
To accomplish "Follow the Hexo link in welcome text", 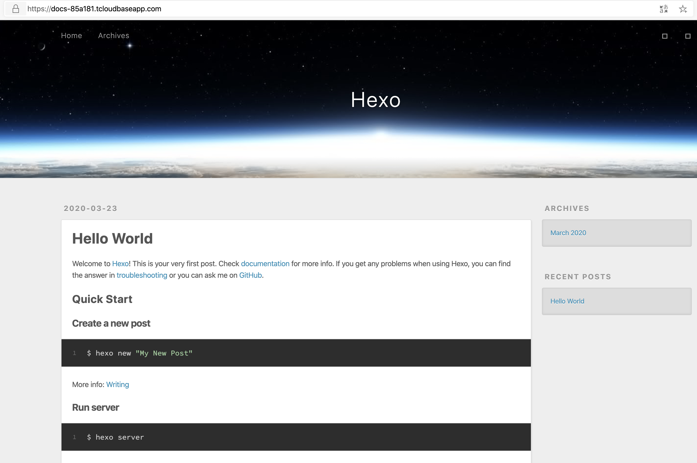I will (x=120, y=264).
